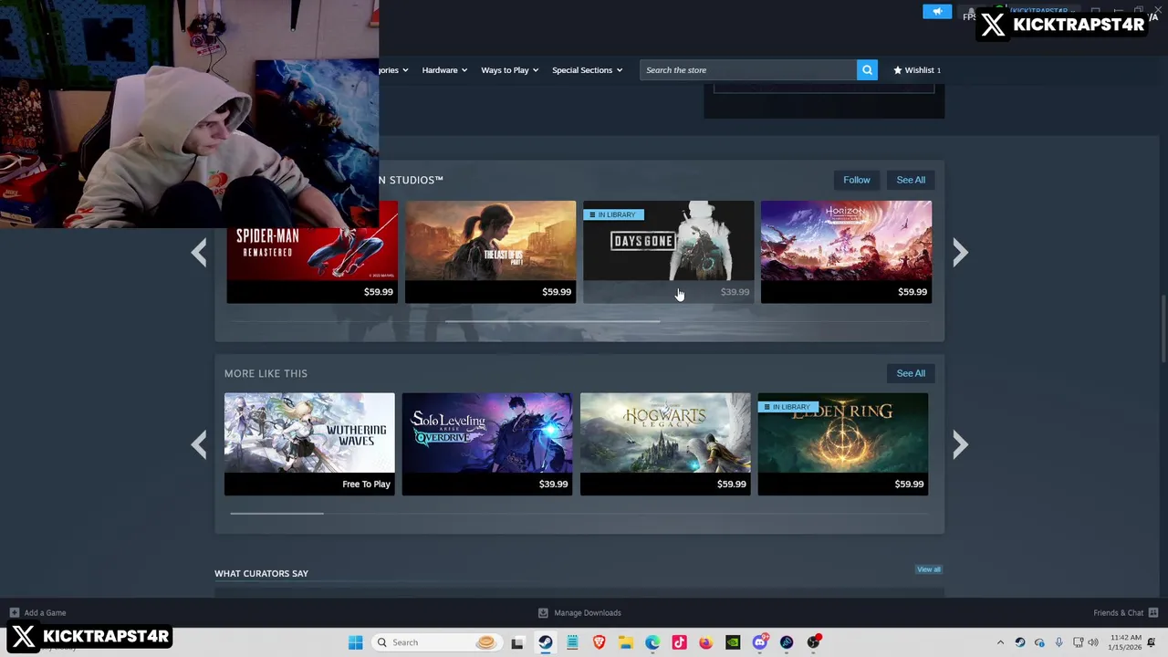Show previous More Like This games arrow
Viewport: 1168px width, 657px height.
pyautogui.click(x=199, y=444)
